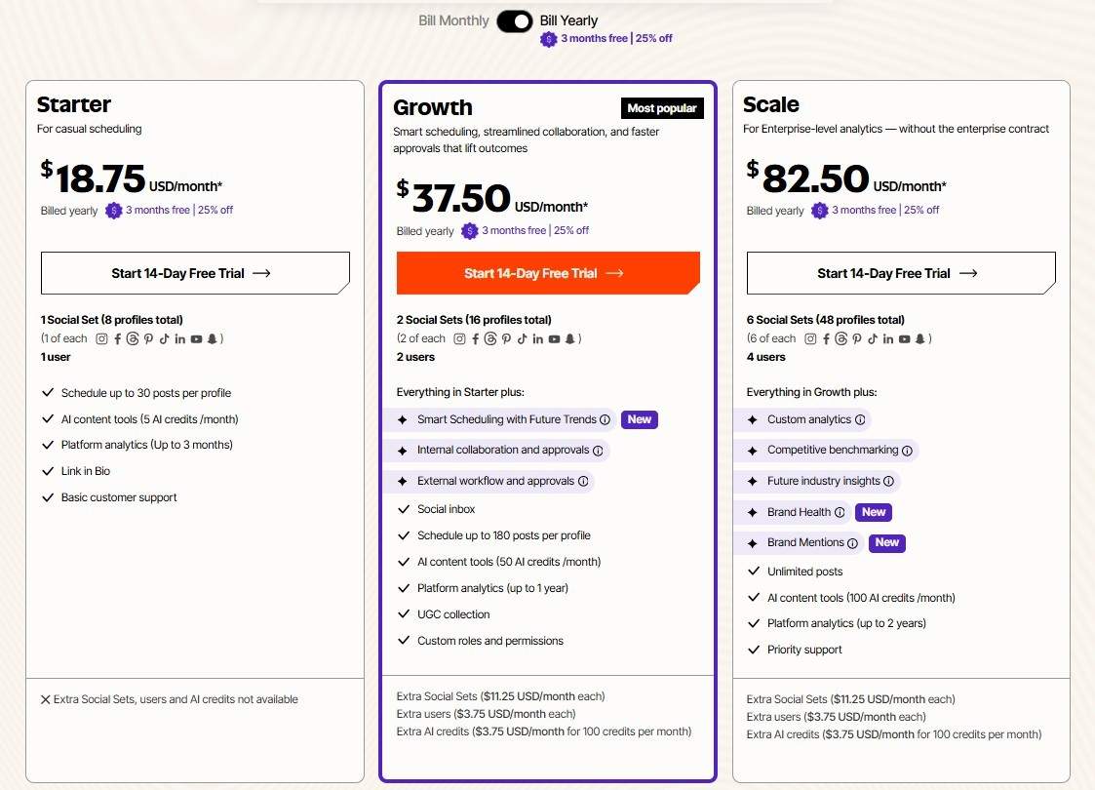Select the Snapchat icon in the Starter card

(212, 338)
